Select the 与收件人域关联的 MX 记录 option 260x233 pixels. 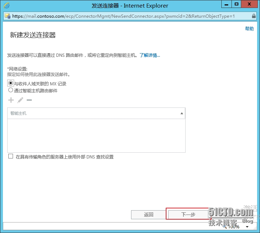(x=11, y=83)
